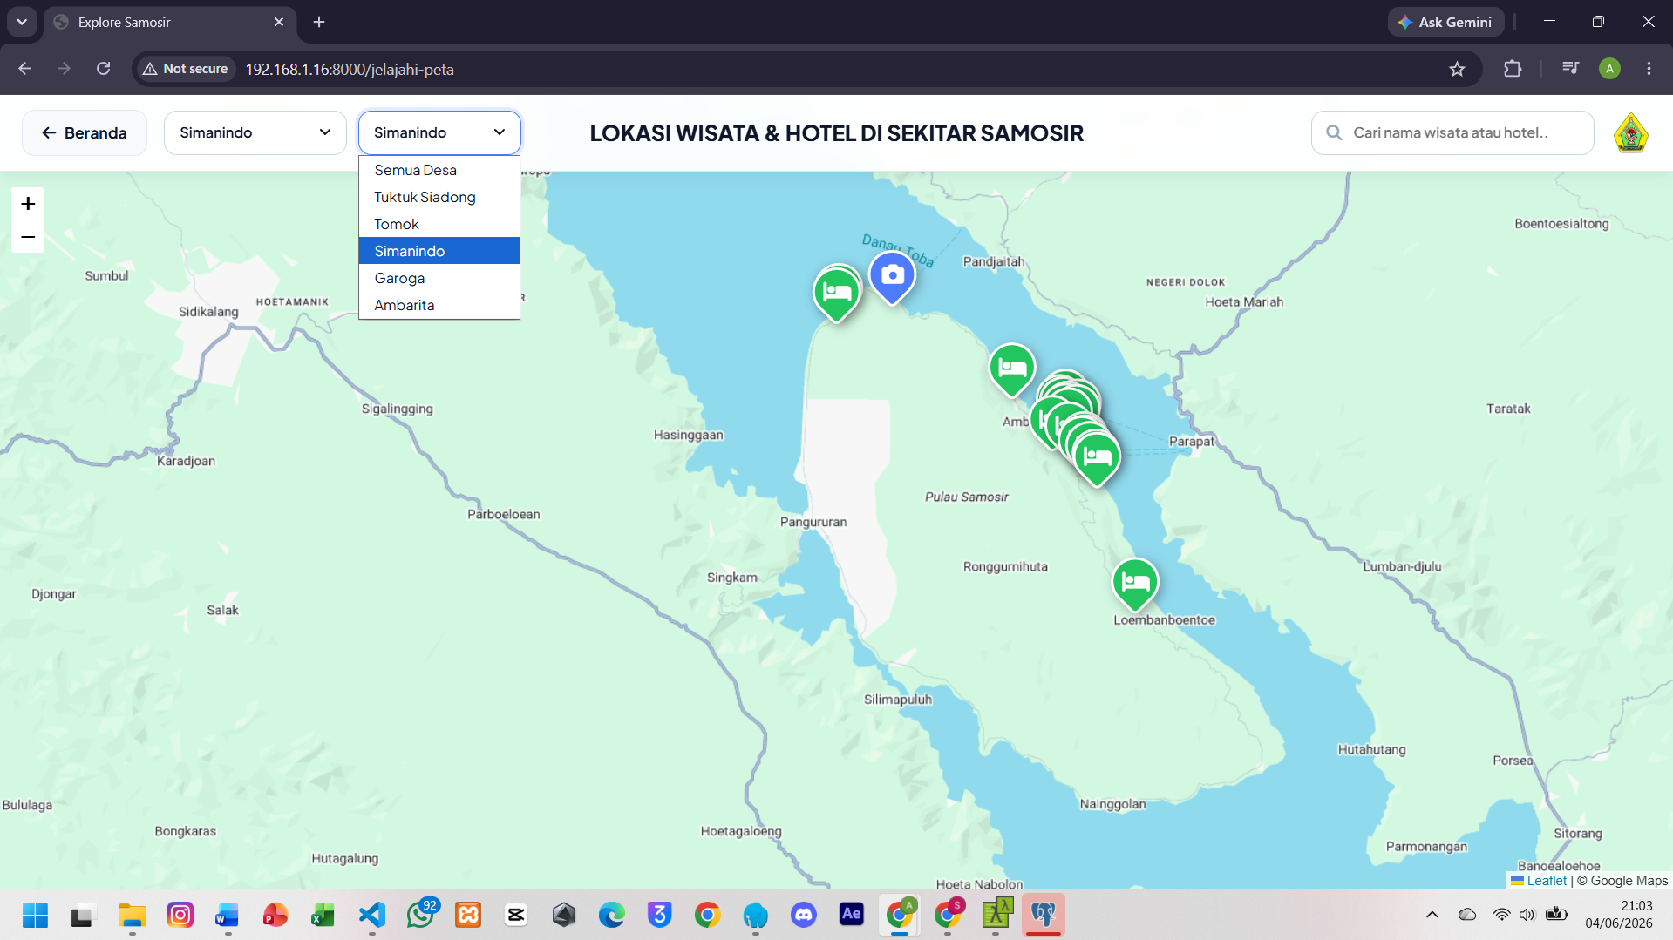Open the tab search dropdown
This screenshot has height=940, width=1673.
click(22, 22)
